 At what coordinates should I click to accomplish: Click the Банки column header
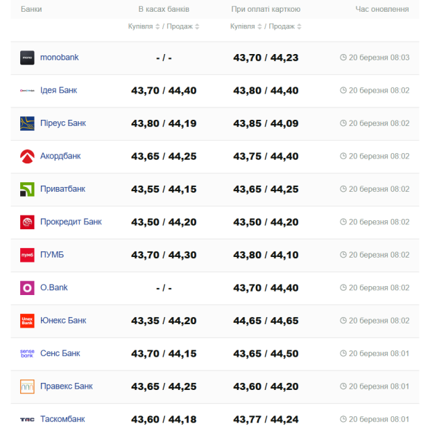[x=31, y=10]
